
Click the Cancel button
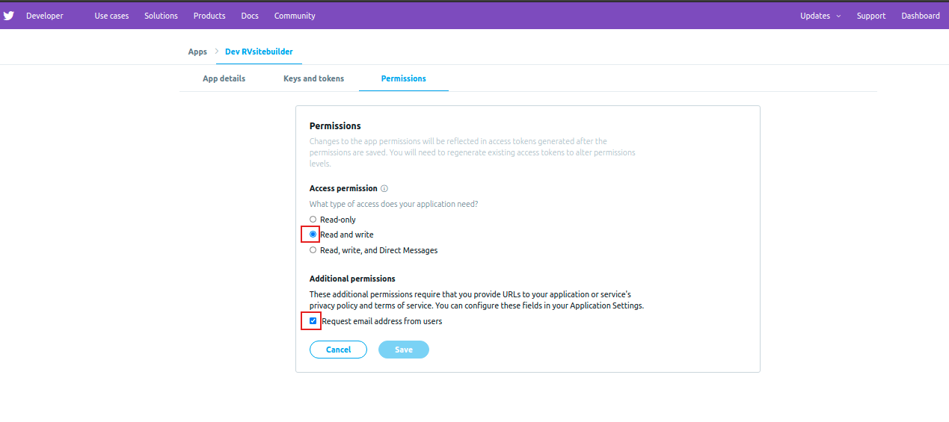[x=338, y=350]
